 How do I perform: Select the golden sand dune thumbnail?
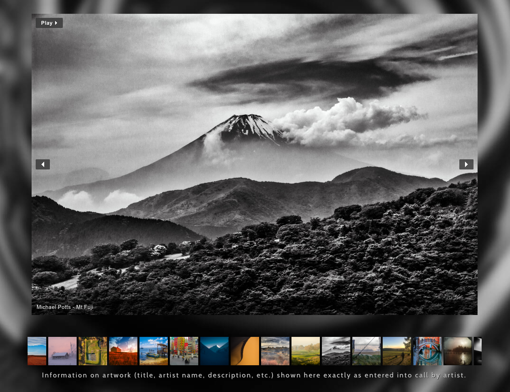244,351
